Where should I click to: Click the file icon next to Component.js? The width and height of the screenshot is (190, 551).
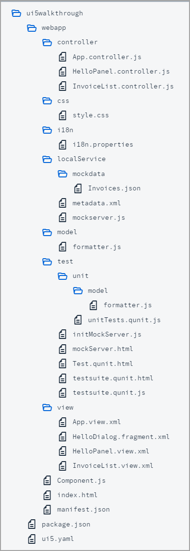[47, 480]
